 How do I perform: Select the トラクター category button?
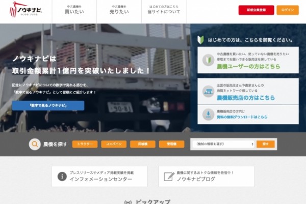point(85,144)
